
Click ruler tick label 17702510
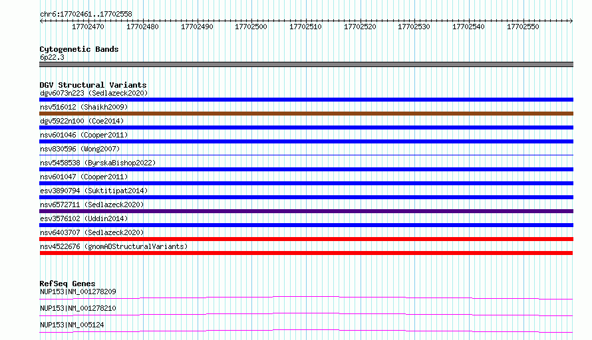pos(305,27)
